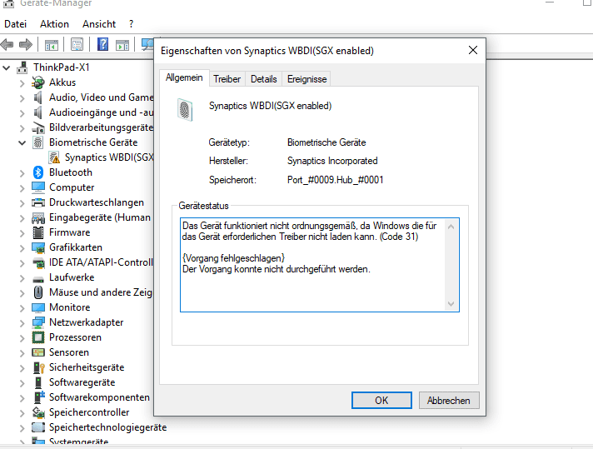Viewport: 593px width, 449px height.
Task: Select the Audio, Video und Game entry
Action: pyautogui.click(x=102, y=97)
